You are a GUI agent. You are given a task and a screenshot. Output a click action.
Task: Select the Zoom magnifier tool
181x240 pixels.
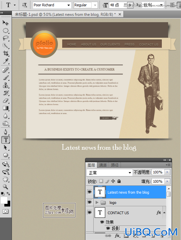(x=6, y=187)
